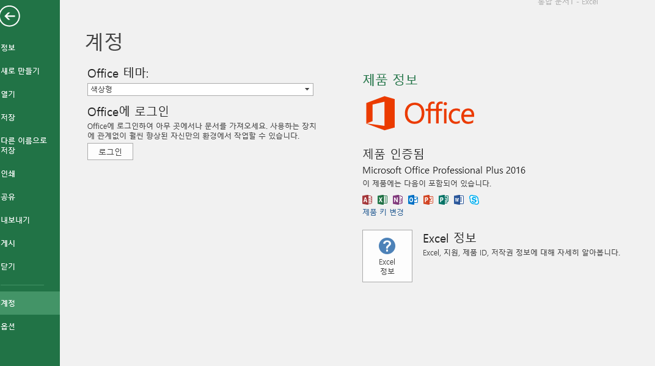Click the Word icon in included products
Image resolution: width=655 pixels, height=366 pixels.
459,200
